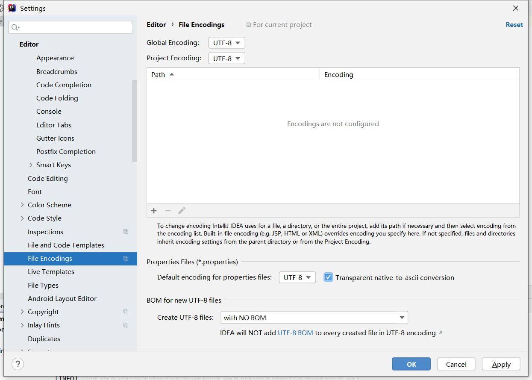Select the highlighted File Encodings item
Viewport: 532px width, 380px height.
pyautogui.click(x=71, y=258)
